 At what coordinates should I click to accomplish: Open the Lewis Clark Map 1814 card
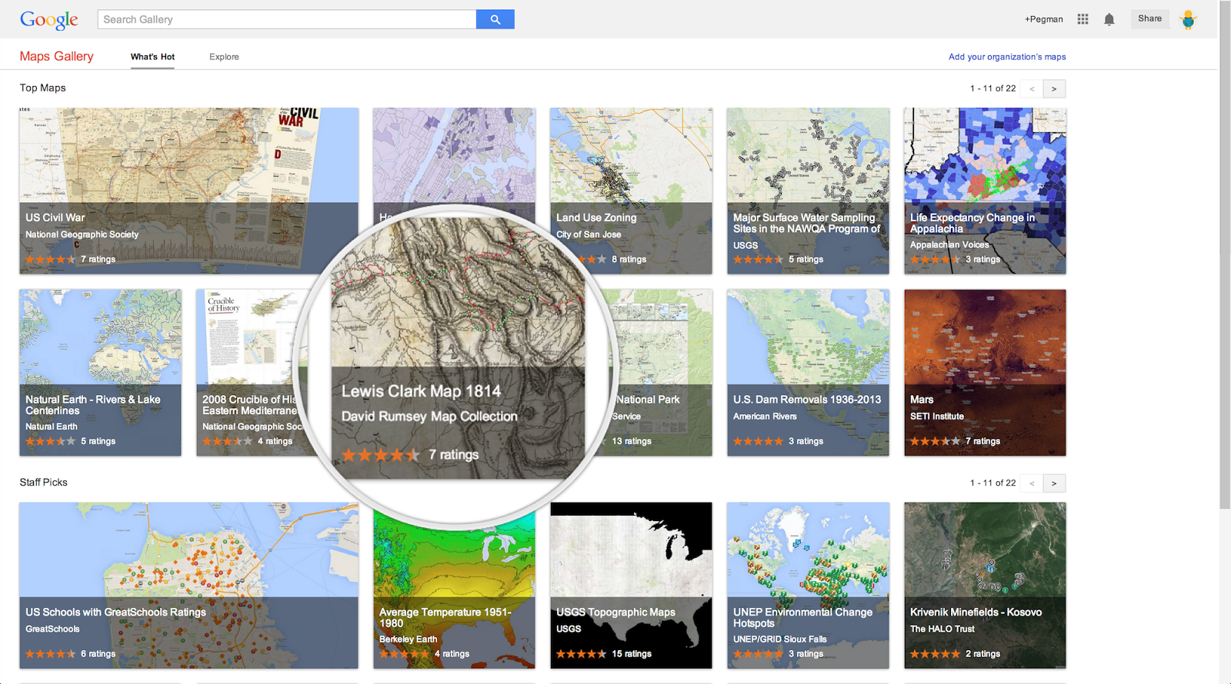pyautogui.click(x=458, y=348)
